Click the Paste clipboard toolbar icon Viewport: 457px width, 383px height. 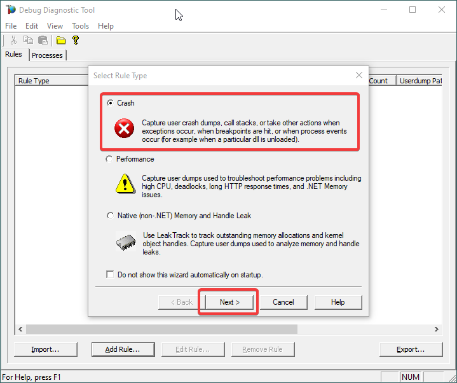43,40
